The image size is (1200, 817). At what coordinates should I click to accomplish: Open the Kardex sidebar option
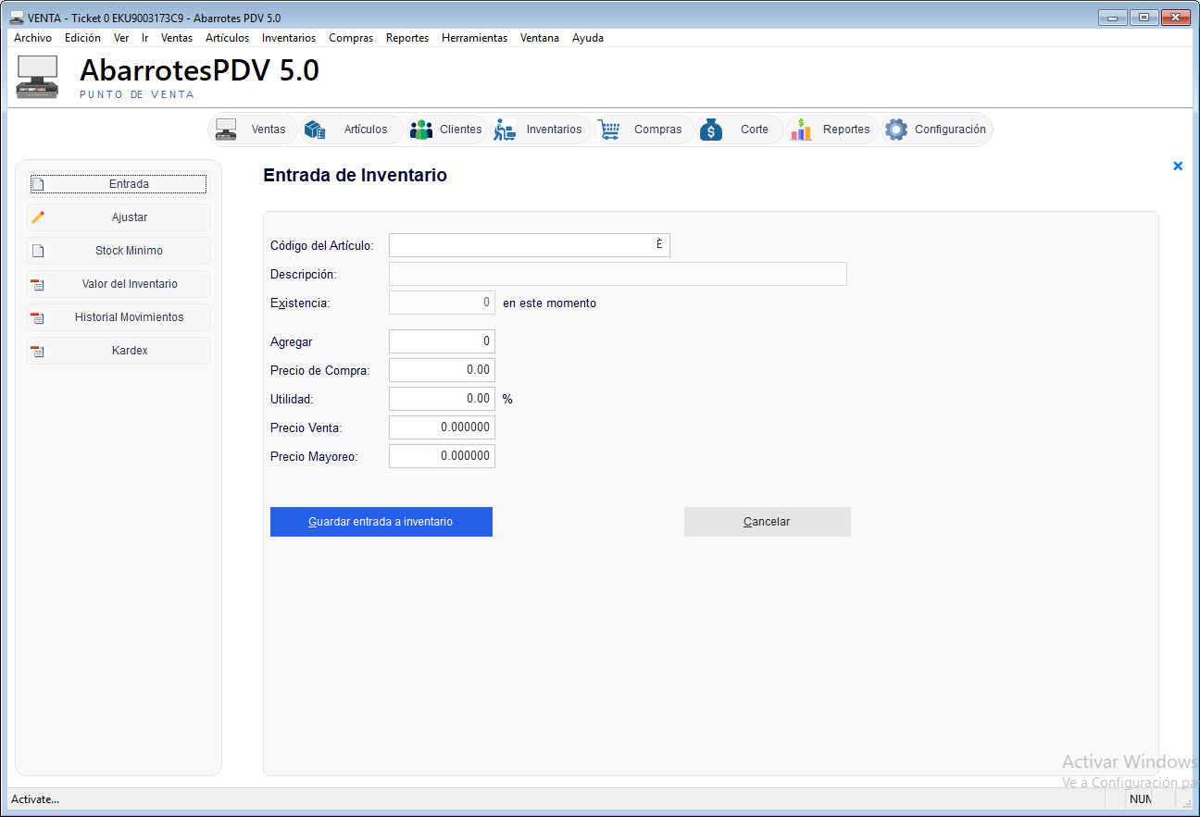[x=119, y=351]
